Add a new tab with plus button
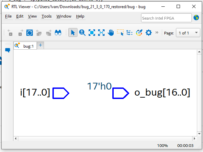203x152 pixels. tap(40, 45)
